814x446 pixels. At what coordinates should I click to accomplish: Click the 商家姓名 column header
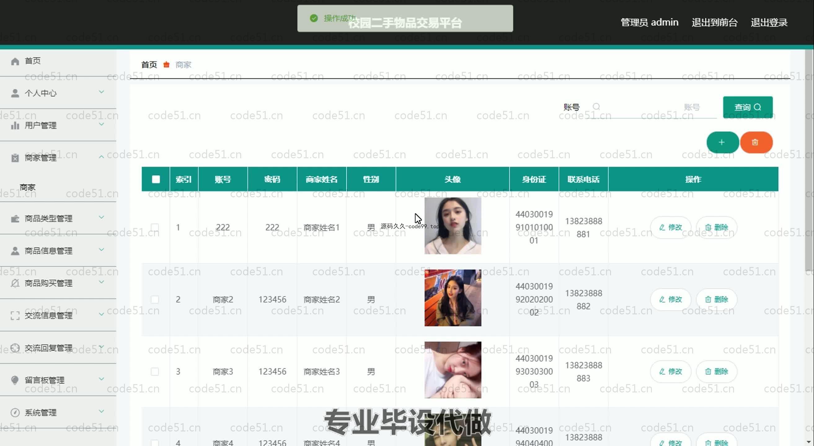(x=321, y=179)
